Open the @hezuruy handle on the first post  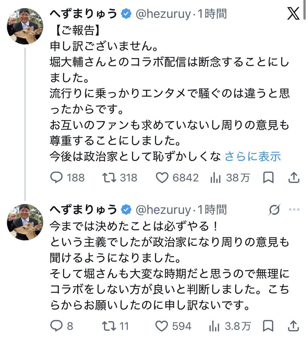[163, 14]
